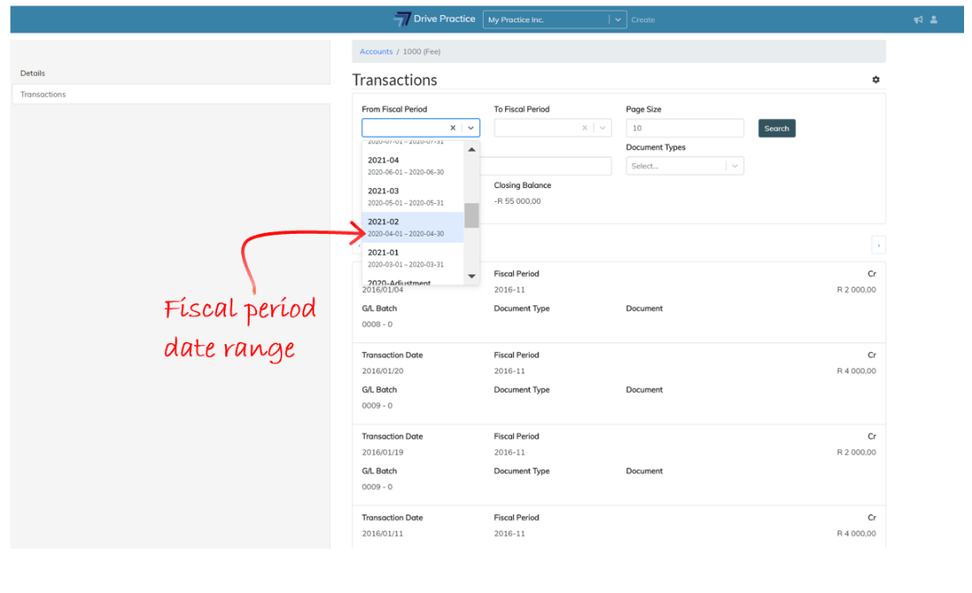Screen dimensions: 972x593
Task: Follow the Accounts breadcrumb link
Action: (x=376, y=52)
